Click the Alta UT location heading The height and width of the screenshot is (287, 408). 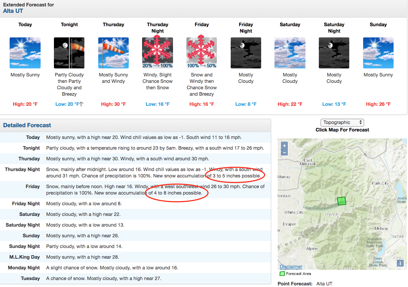point(13,11)
